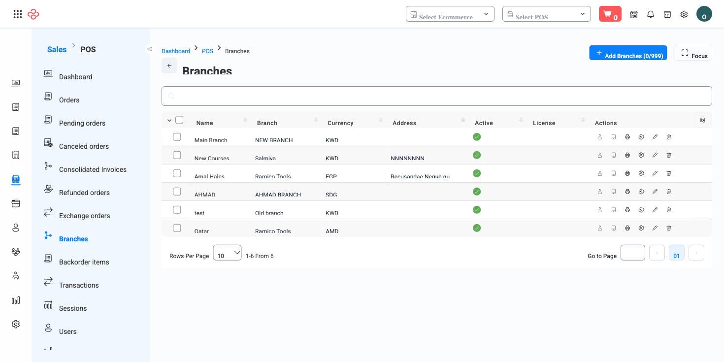Toggle the select-all header checkbox

179,120
